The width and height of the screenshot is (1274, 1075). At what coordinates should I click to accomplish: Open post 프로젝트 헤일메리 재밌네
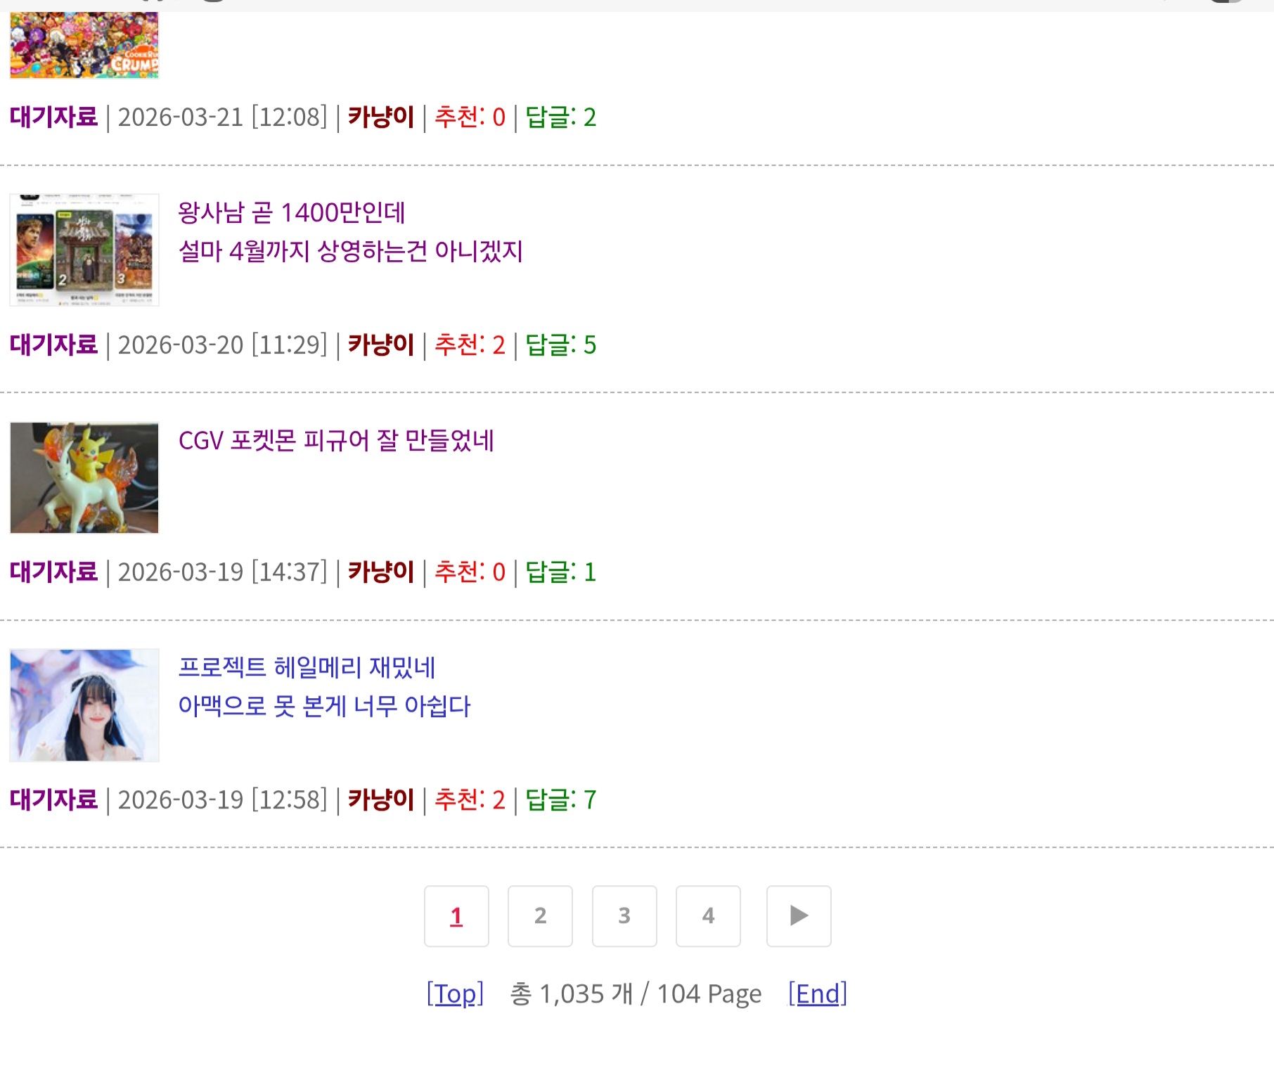click(x=307, y=667)
